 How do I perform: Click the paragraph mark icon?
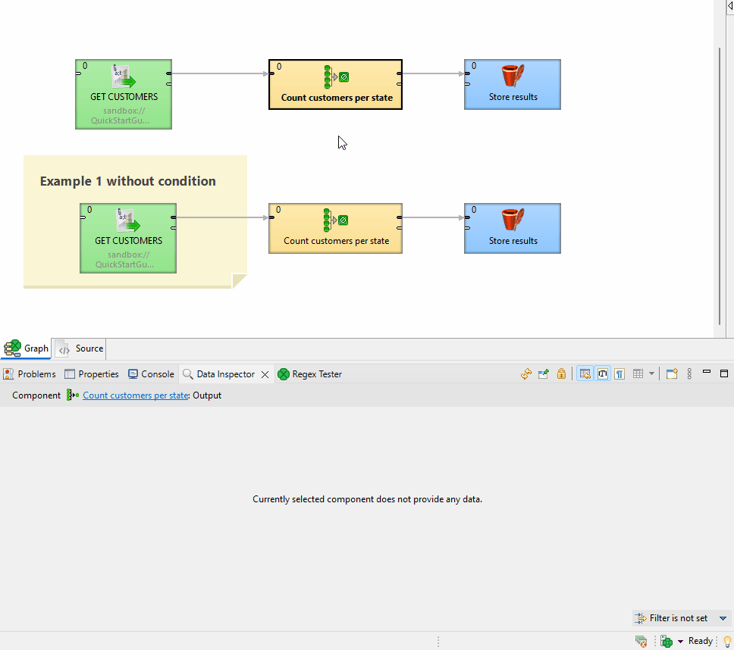click(x=620, y=374)
